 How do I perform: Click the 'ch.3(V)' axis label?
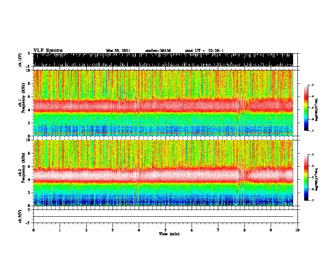point(20,216)
